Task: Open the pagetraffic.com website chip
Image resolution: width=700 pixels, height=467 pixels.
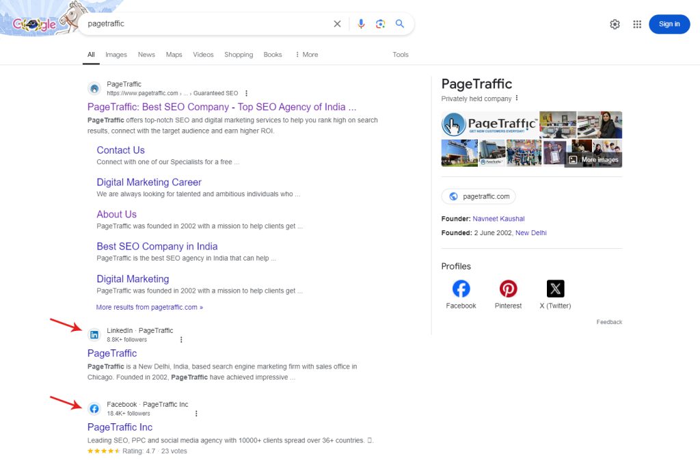Action: [x=479, y=196]
